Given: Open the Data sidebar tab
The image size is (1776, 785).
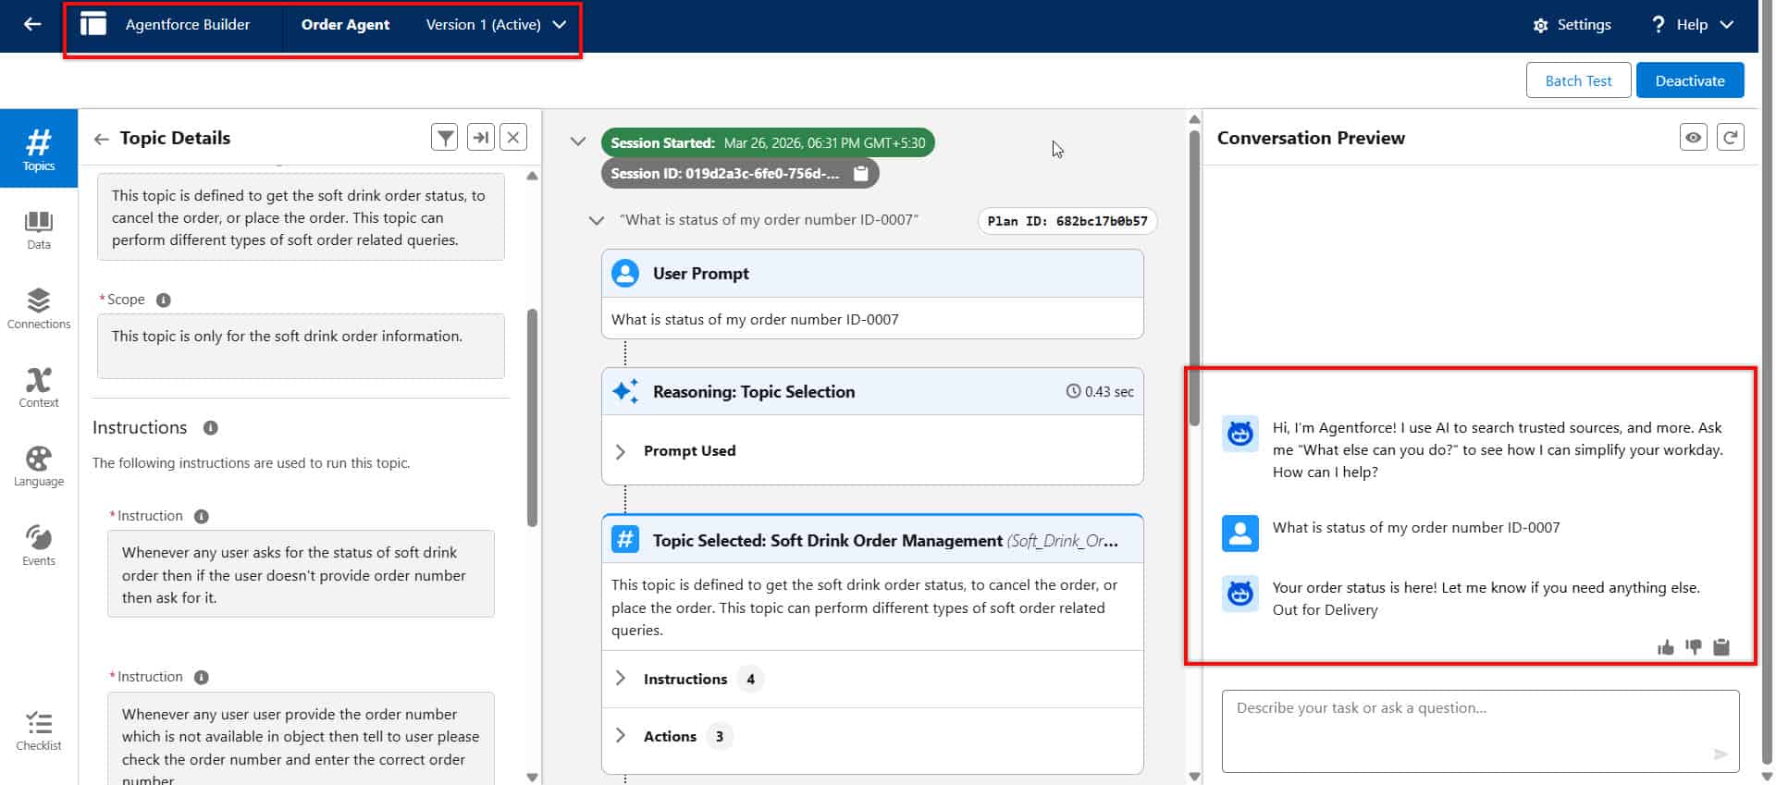Looking at the screenshot, I should tap(39, 229).
